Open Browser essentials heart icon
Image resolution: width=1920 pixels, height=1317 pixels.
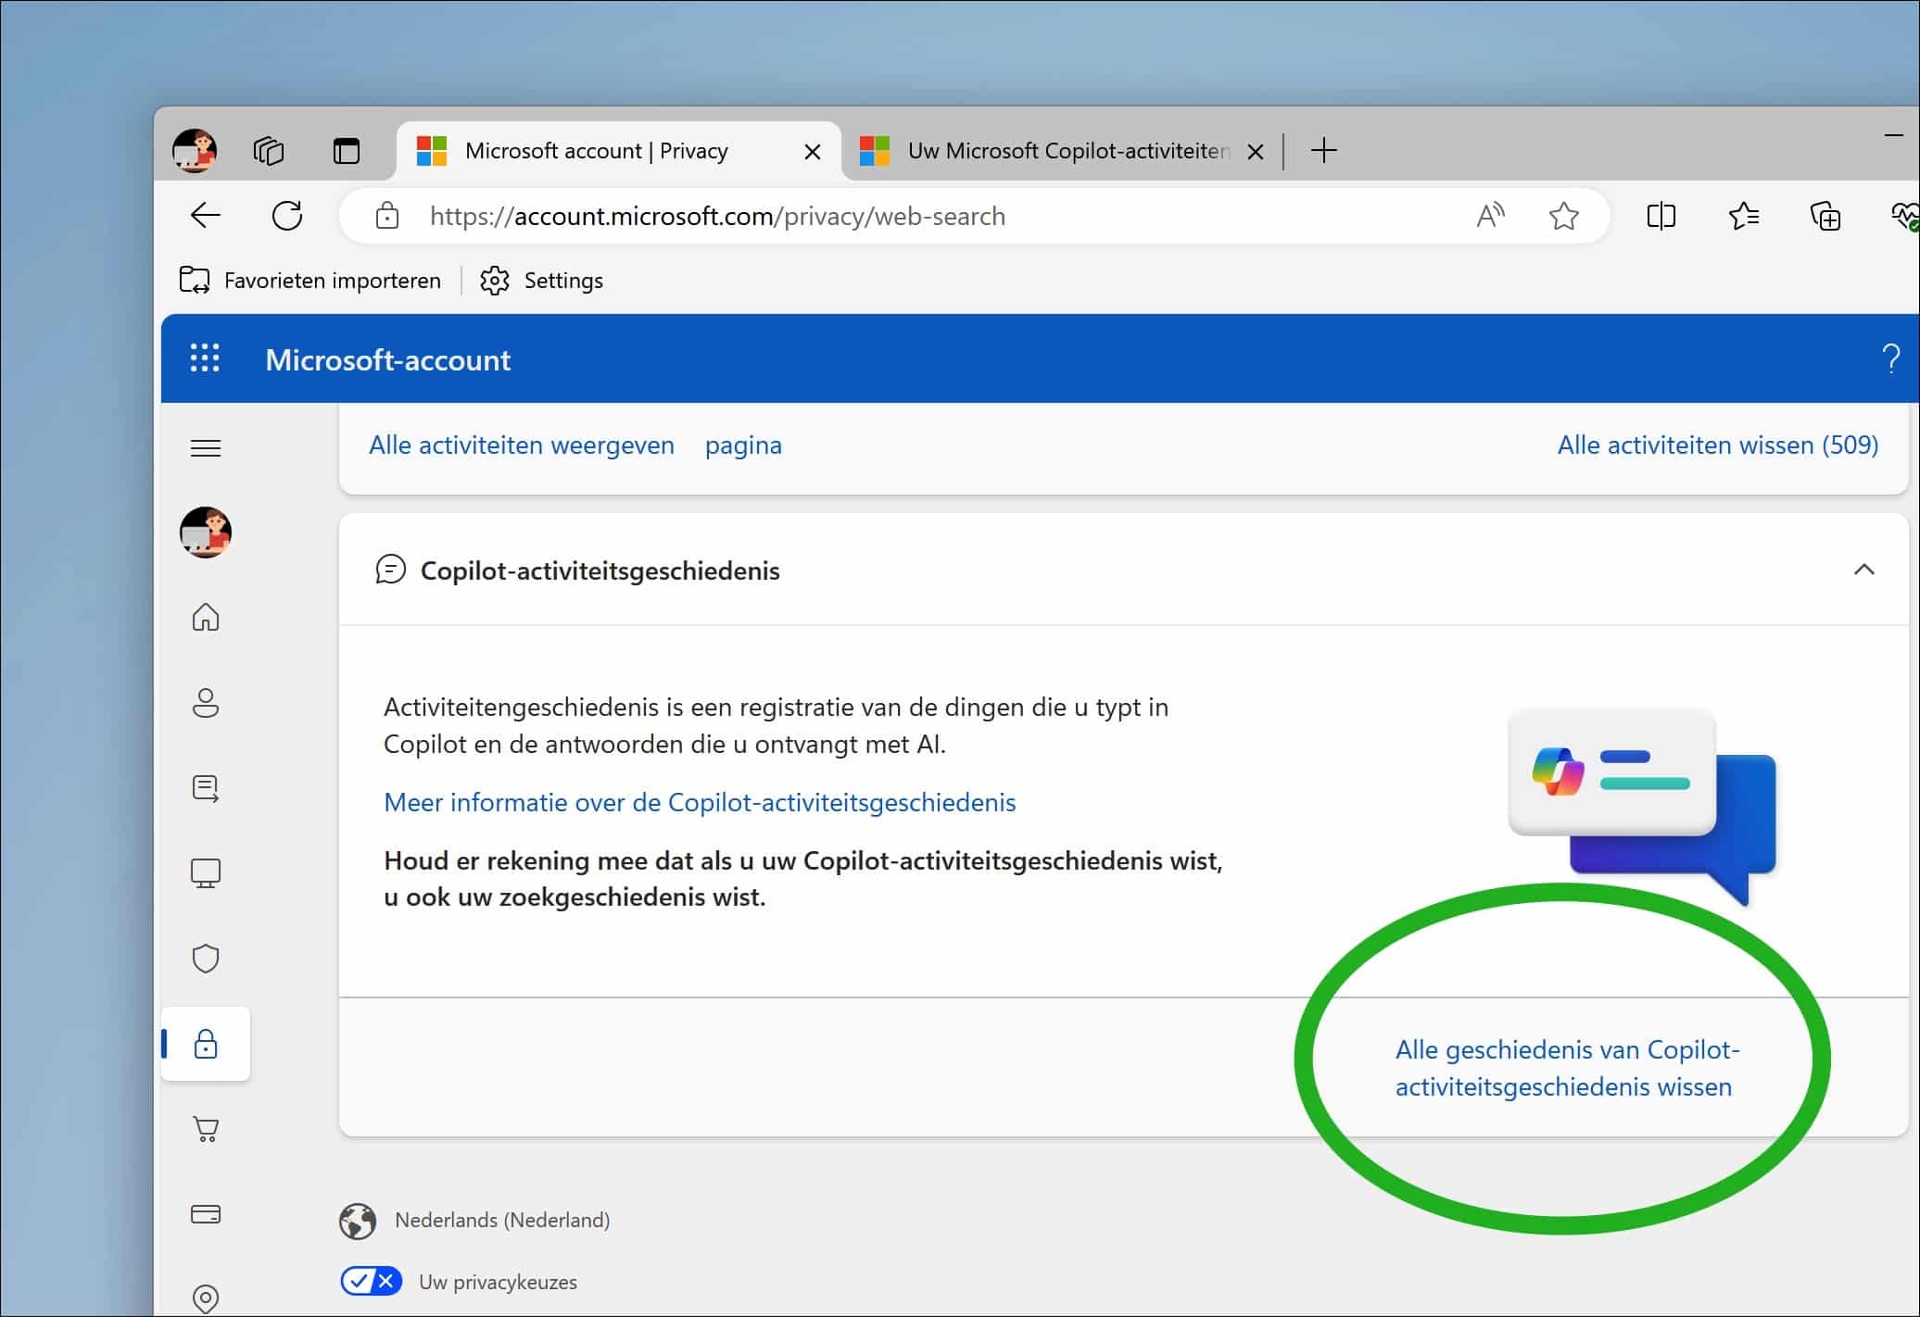click(1904, 216)
